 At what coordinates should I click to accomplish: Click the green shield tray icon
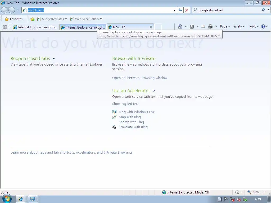point(245,199)
